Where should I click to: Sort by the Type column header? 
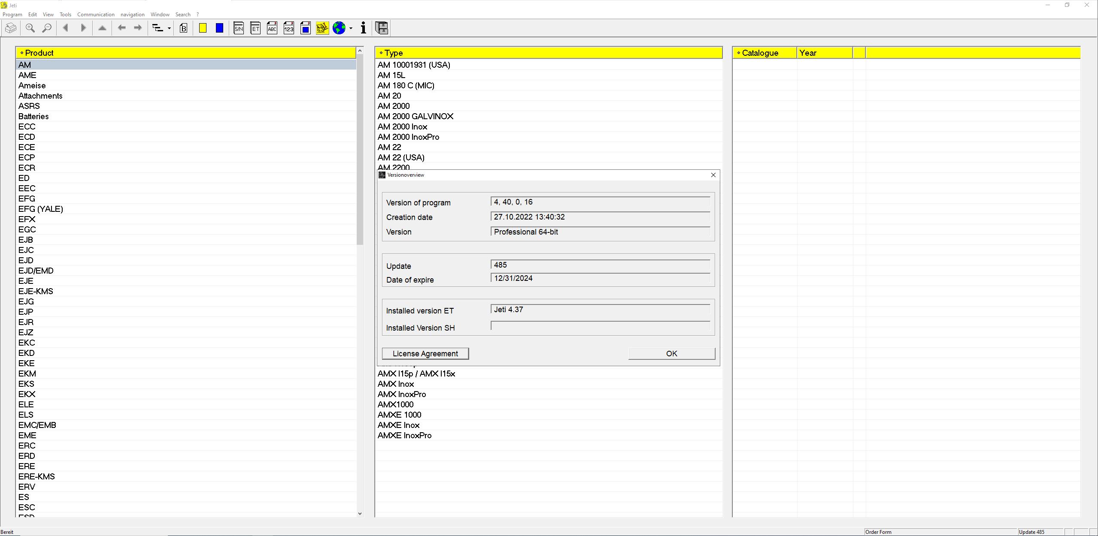549,53
